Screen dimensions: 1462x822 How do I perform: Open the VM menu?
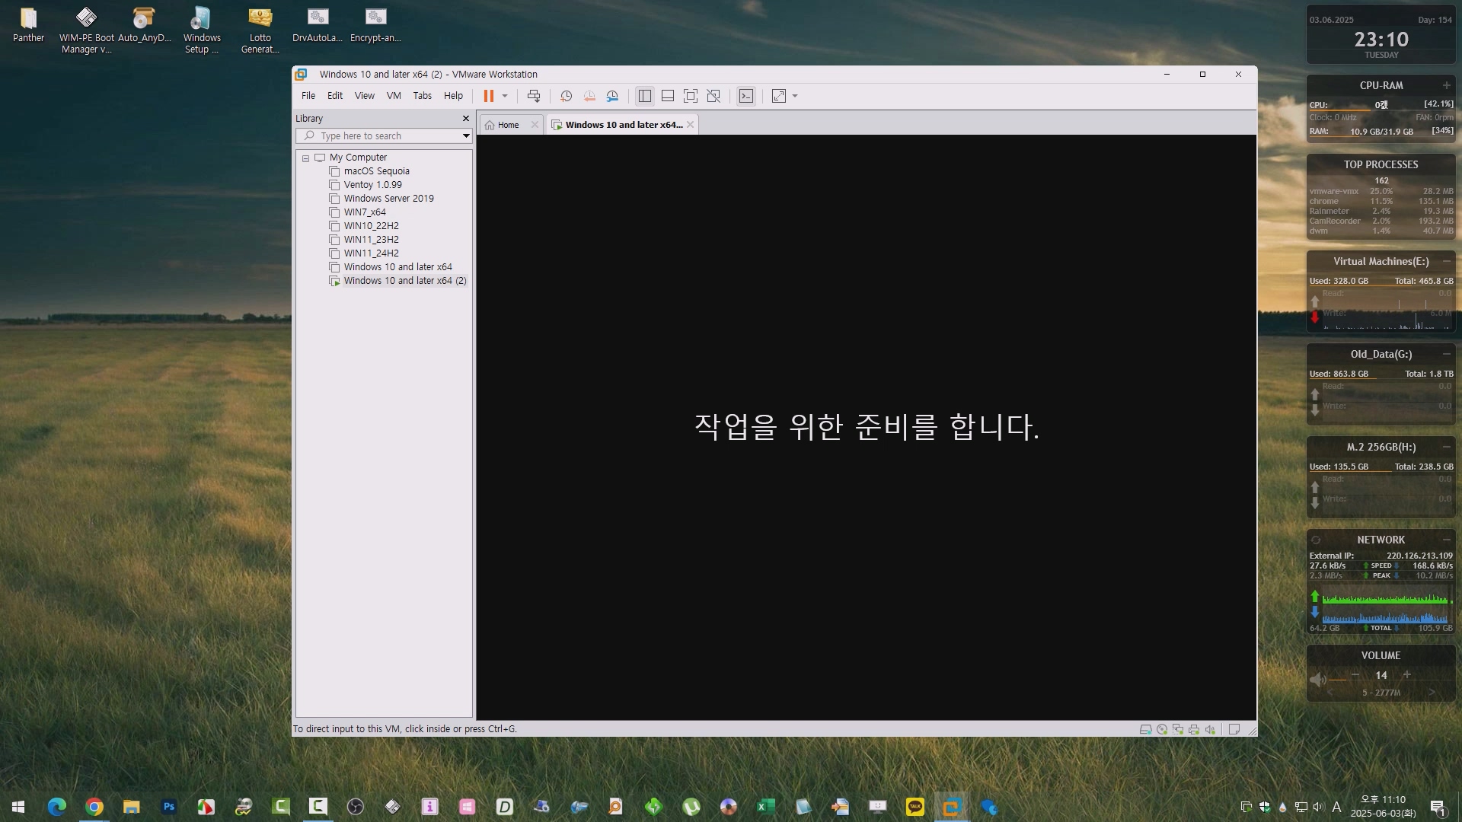tap(393, 96)
